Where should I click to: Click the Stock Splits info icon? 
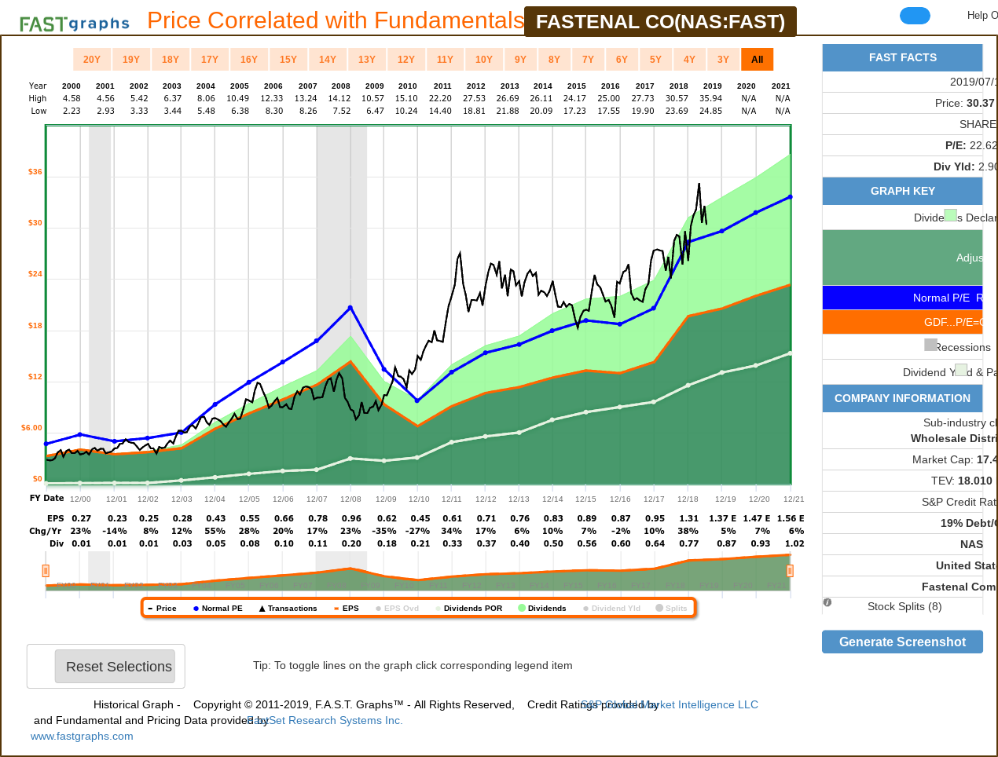point(827,602)
